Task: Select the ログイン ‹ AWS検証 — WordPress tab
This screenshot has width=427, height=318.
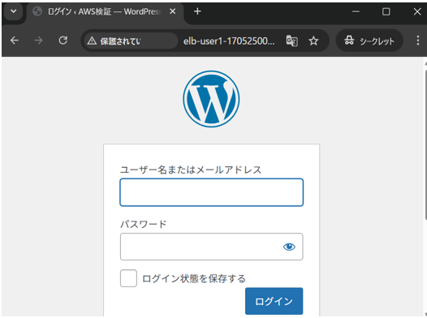Action: click(105, 11)
